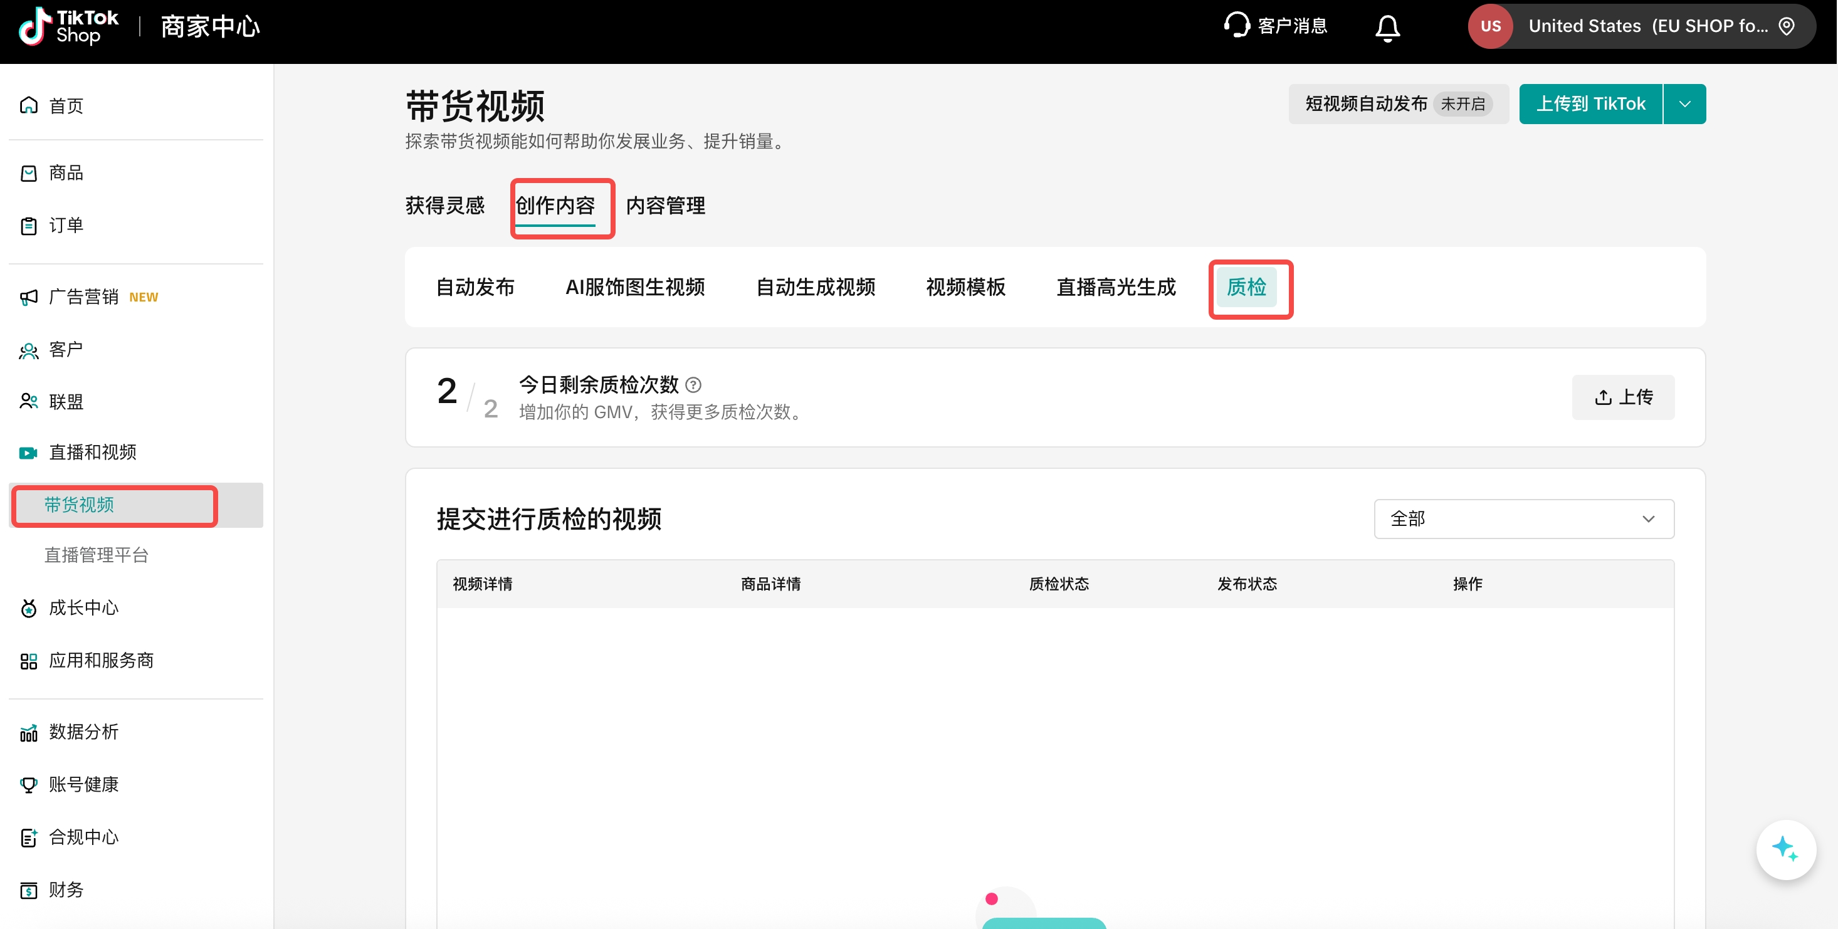Open the 账号健康 trophy sidebar item

[83, 784]
